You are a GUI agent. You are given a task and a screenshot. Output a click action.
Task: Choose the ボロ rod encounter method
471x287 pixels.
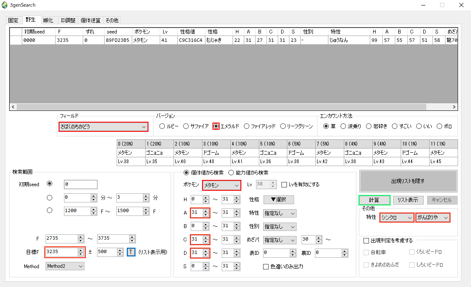pos(440,126)
